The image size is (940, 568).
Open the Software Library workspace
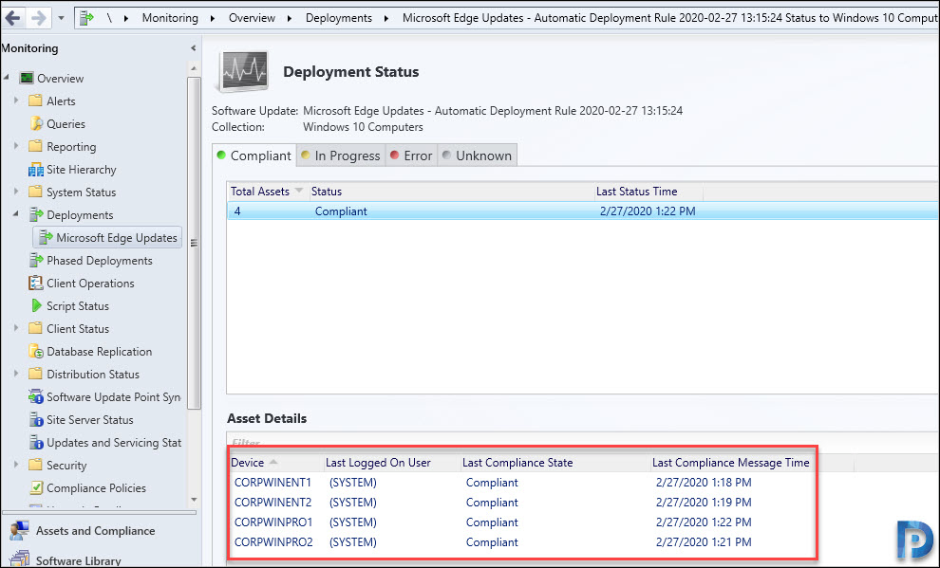(x=78, y=560)
